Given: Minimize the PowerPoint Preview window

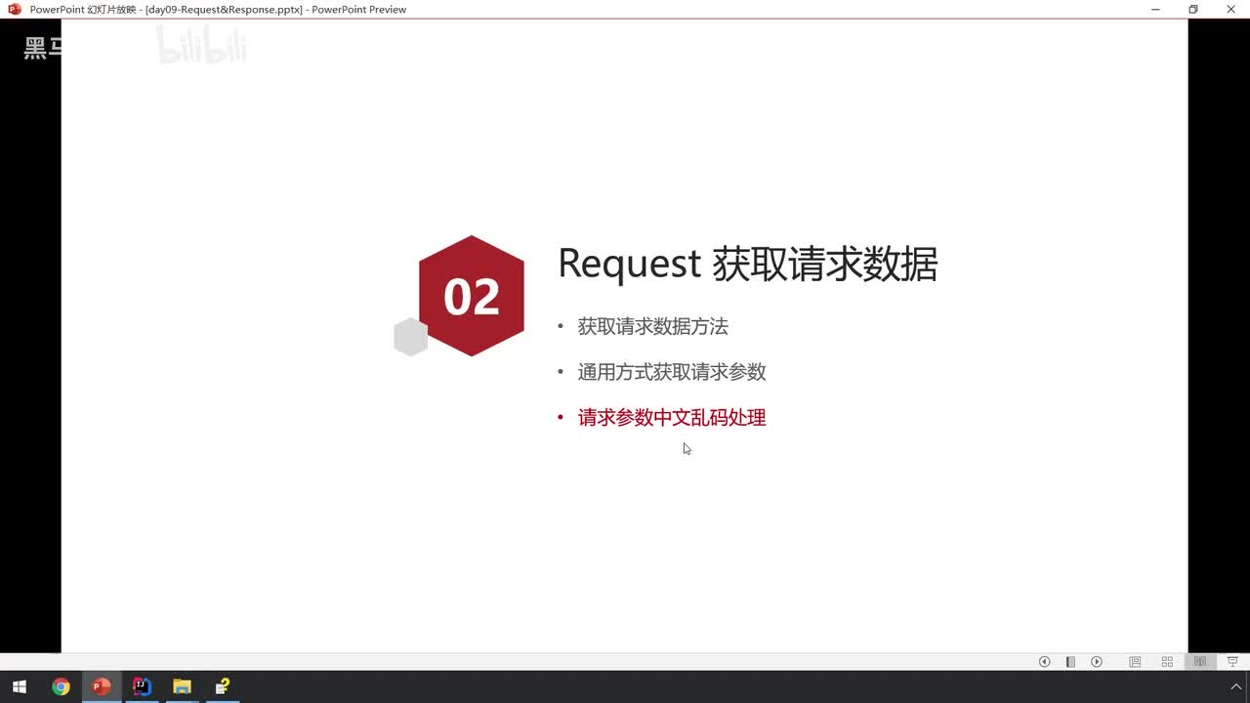Looking at the screenshot, I should click(1156, 9).
